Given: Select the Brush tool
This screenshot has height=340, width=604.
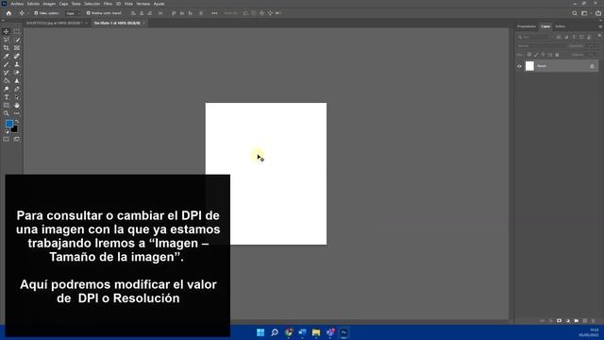Looking at the screenshot, I should (7, 64).
